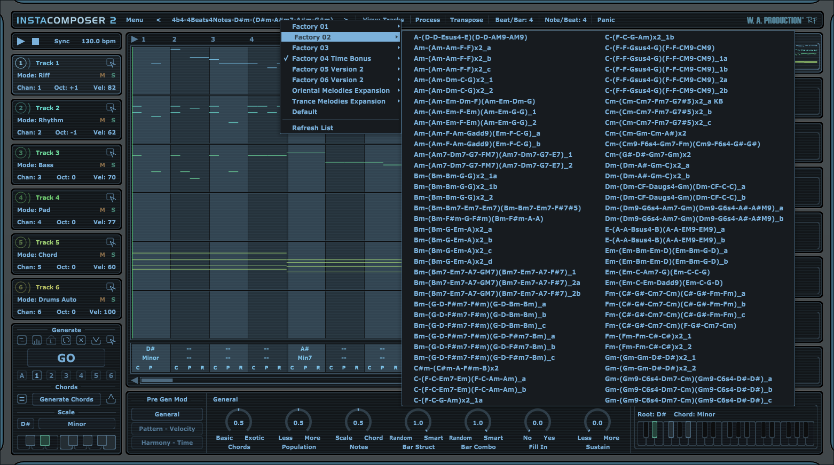Viewport: 834px width, 465px height.
Task: Open the chords list menu icon
Action: [22, 399]
